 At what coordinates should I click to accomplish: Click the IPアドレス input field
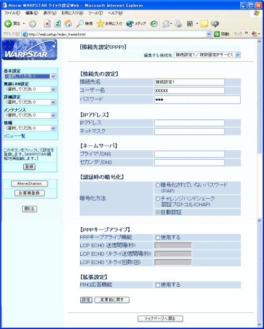point(190,123)
